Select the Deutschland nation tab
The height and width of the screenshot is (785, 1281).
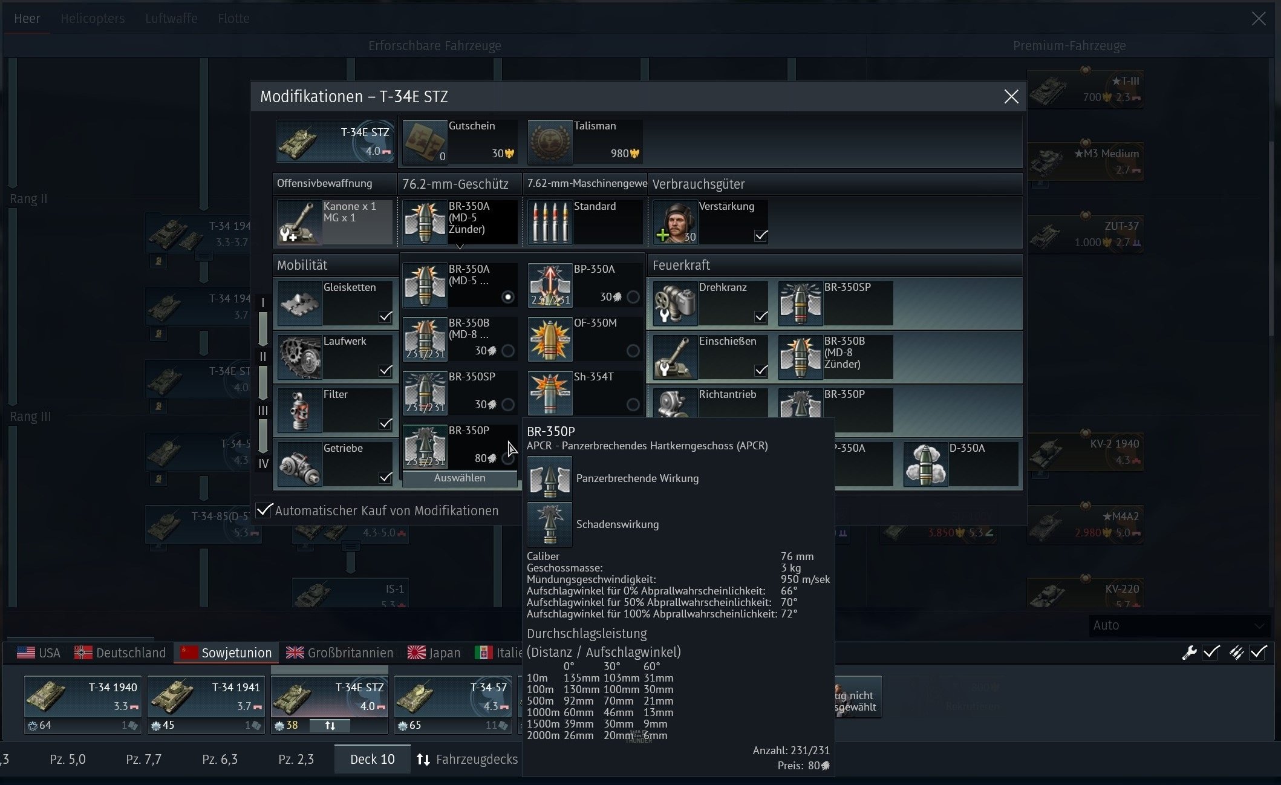pyautogui.click(x=120, y=653)
